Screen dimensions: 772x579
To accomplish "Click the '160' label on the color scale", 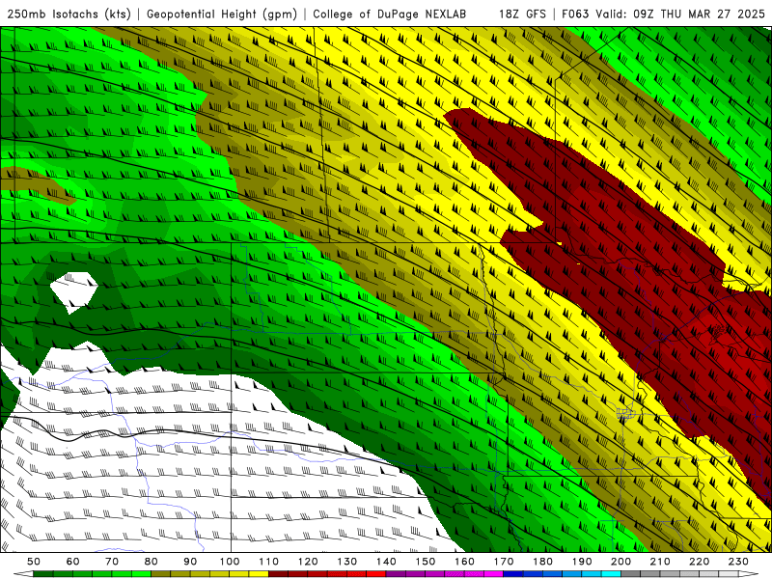I will tap(464, 562).
